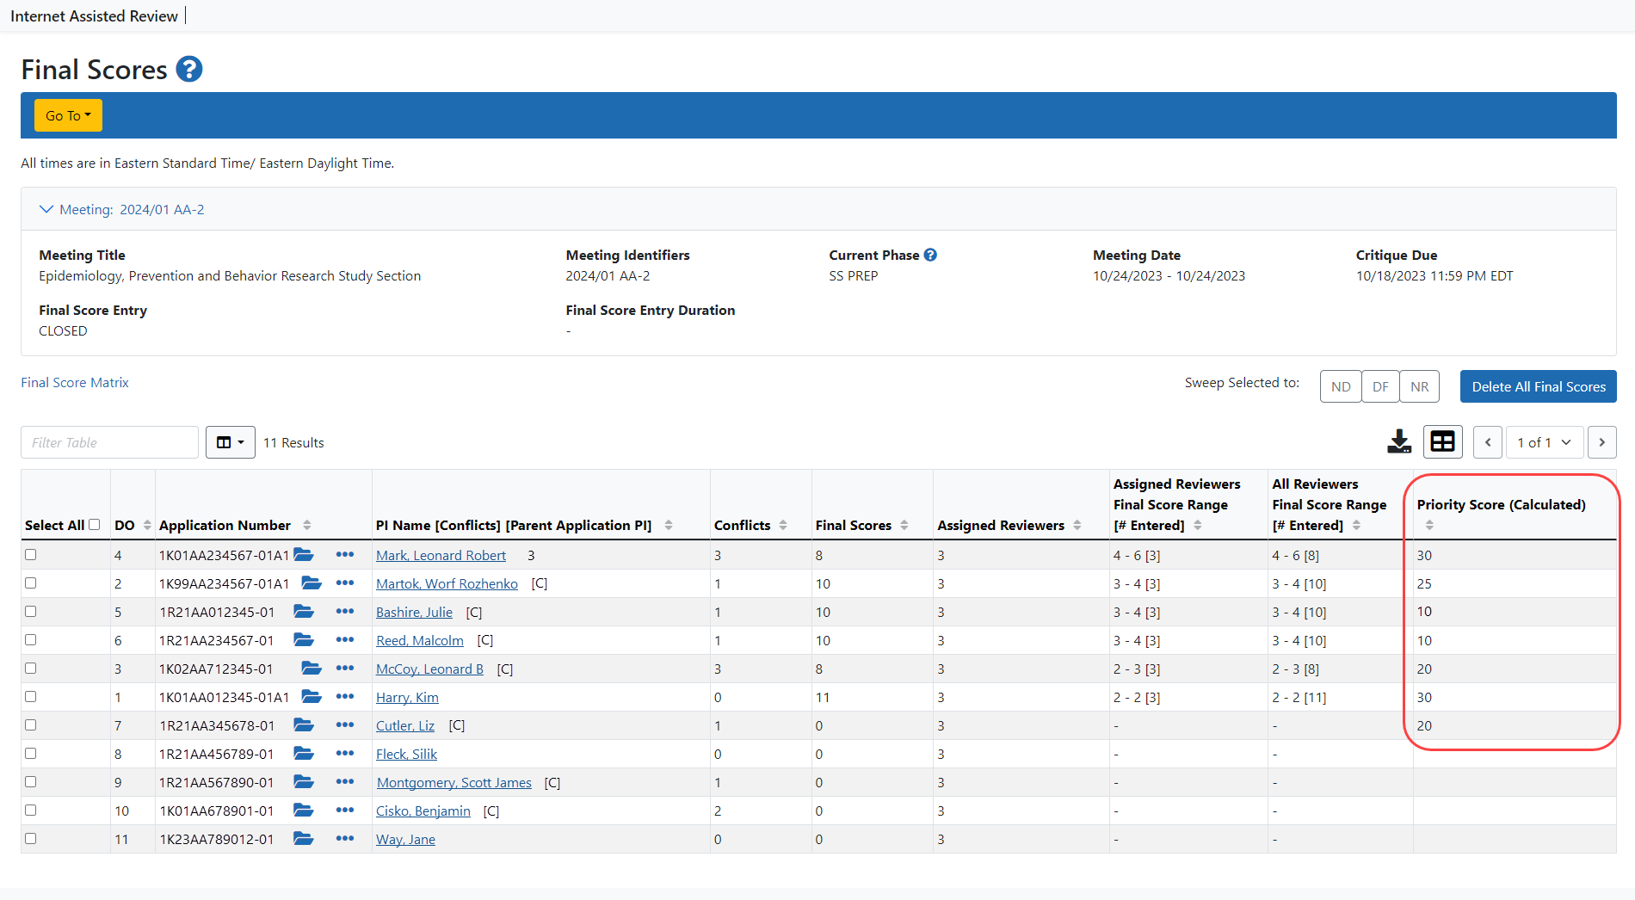Viewport: 1635px width, 900px height.
Task: Check the box for application 1R21AA345678-01
Action: (31, 725)
